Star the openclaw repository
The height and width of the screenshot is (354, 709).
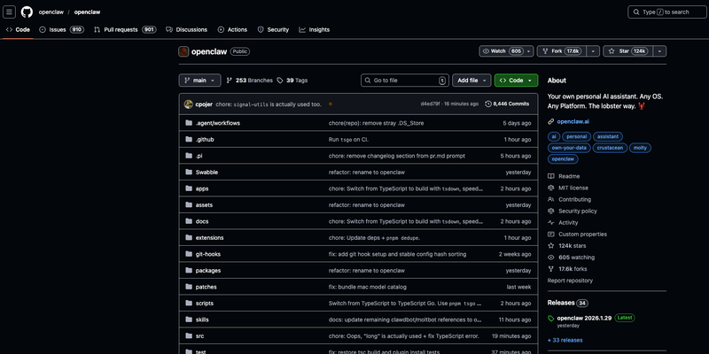coord(628,51)
